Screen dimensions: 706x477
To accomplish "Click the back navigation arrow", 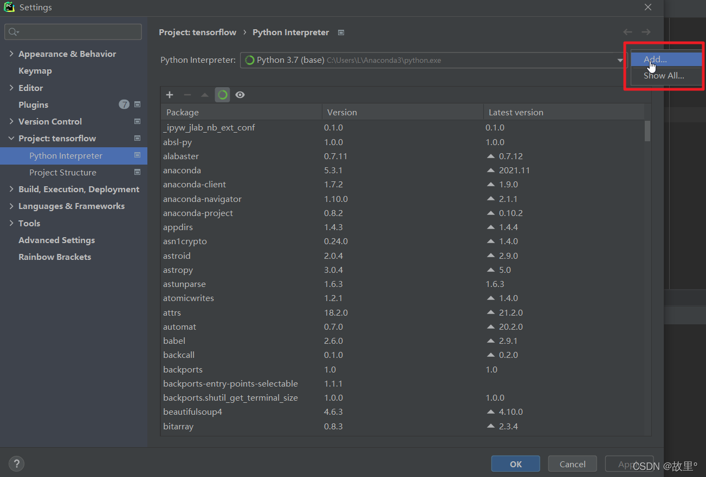I will coord(627,32).
